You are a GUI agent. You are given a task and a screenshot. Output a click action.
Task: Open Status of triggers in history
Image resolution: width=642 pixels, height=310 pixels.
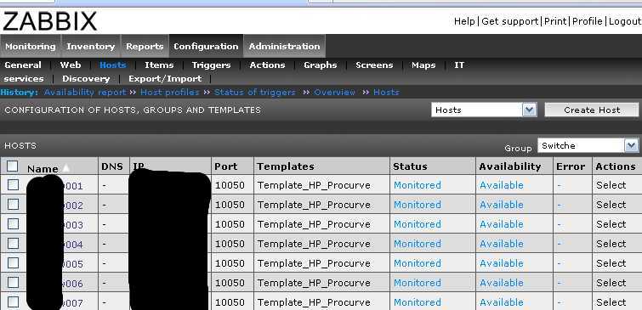[254, 93]
